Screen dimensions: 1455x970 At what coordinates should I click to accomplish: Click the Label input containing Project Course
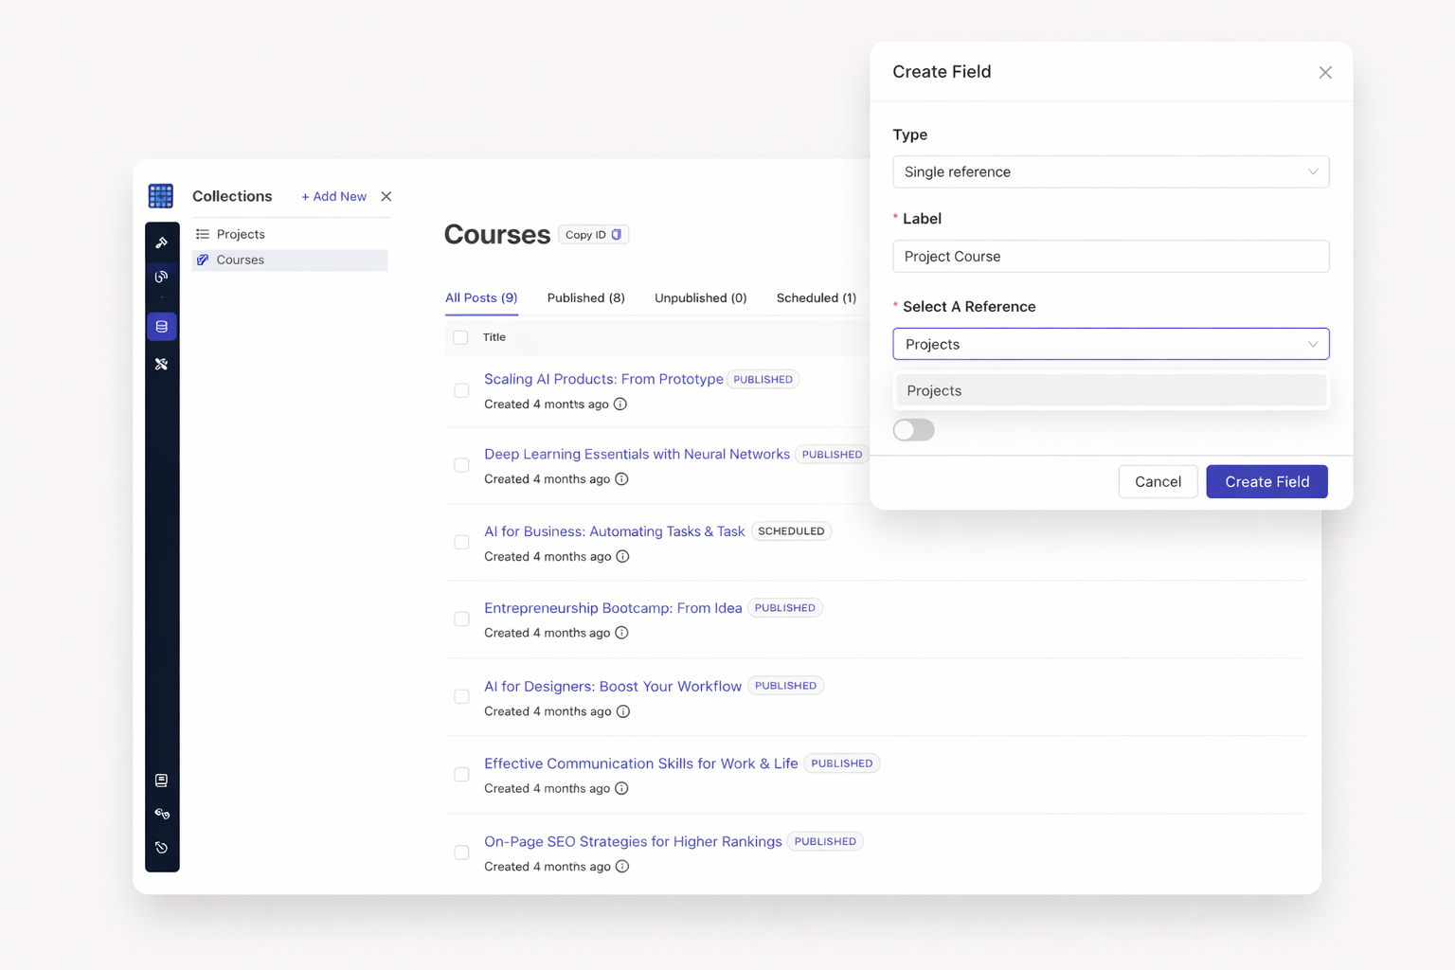(x=1110, y=257)
